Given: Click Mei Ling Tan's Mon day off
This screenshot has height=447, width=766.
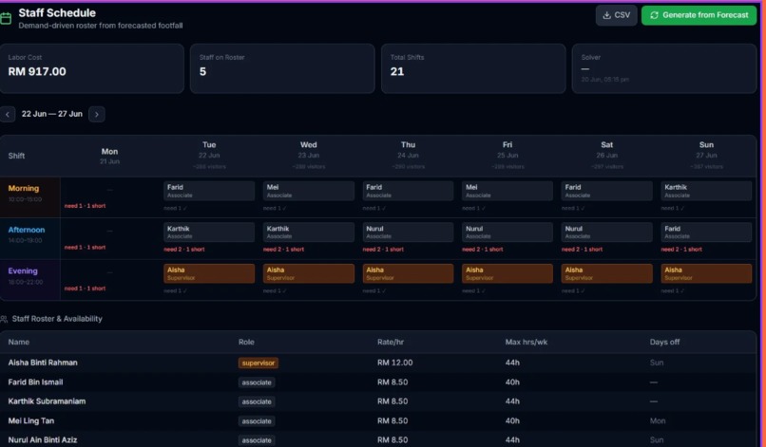Looking at the screenshot, I should pos(658,420).
